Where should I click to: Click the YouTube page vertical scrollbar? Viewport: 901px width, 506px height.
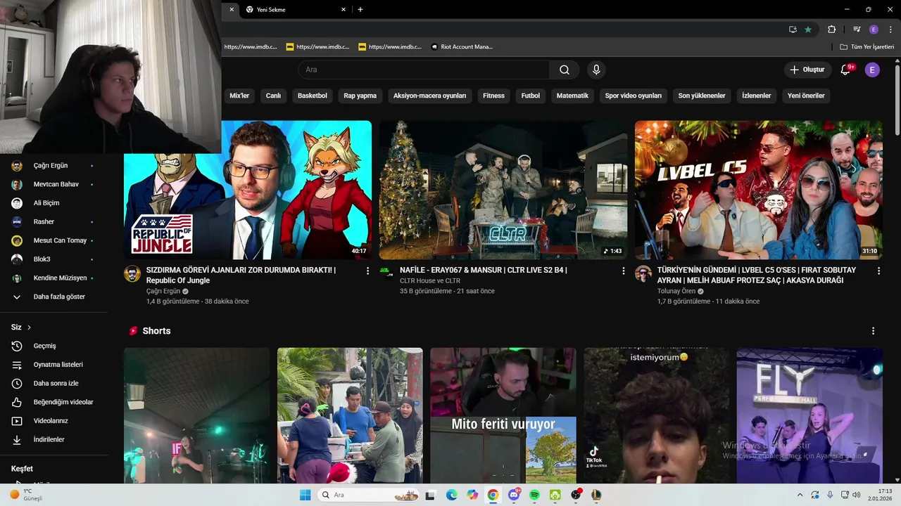coord(897,98)
